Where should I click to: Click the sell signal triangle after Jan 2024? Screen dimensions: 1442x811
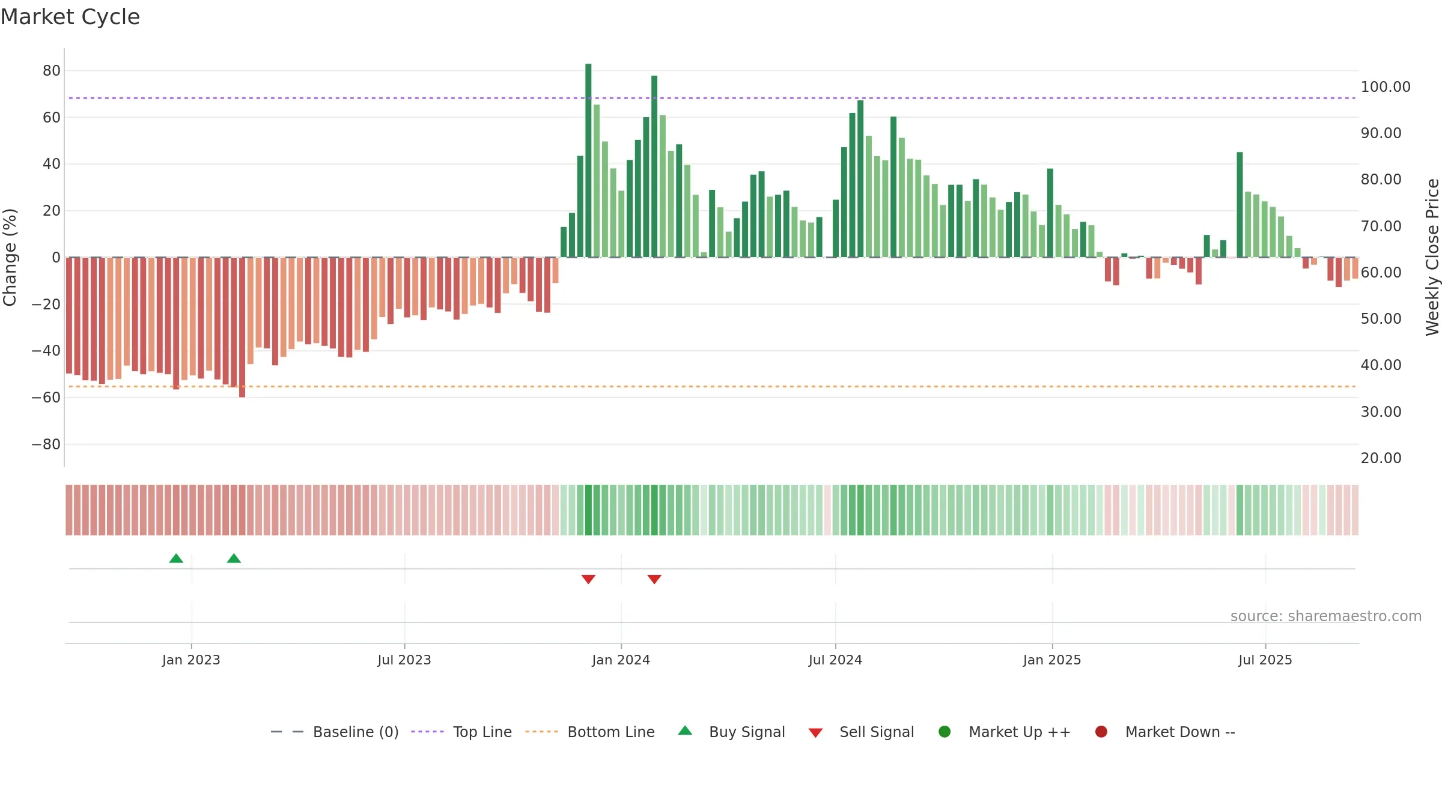pyautogui.click(x=654, y=579)
